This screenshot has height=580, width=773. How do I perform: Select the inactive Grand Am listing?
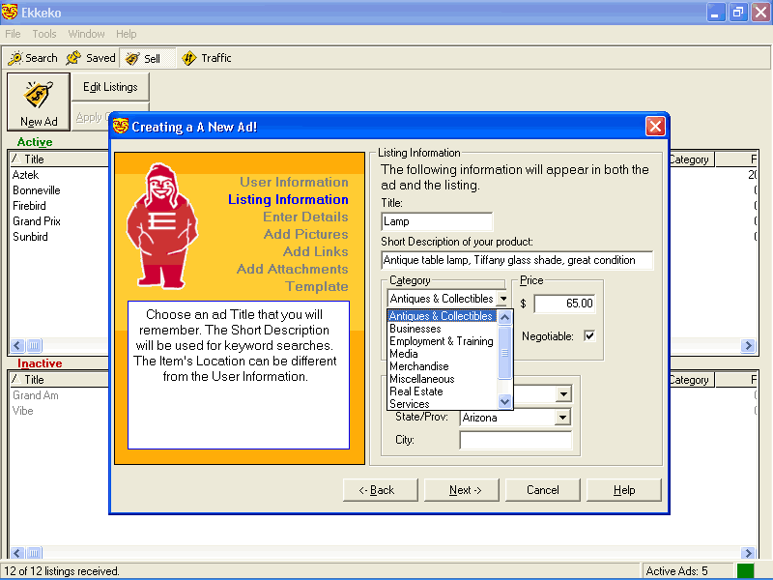click(x=36, y=395)
